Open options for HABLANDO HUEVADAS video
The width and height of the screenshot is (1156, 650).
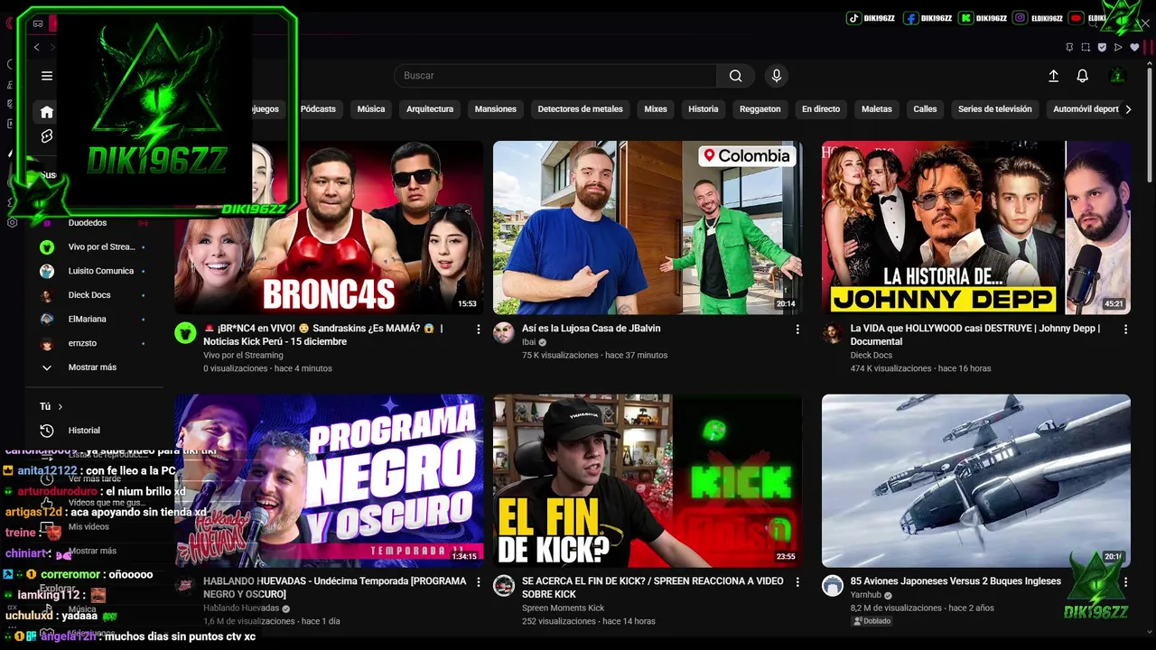[x=479, y=582]
